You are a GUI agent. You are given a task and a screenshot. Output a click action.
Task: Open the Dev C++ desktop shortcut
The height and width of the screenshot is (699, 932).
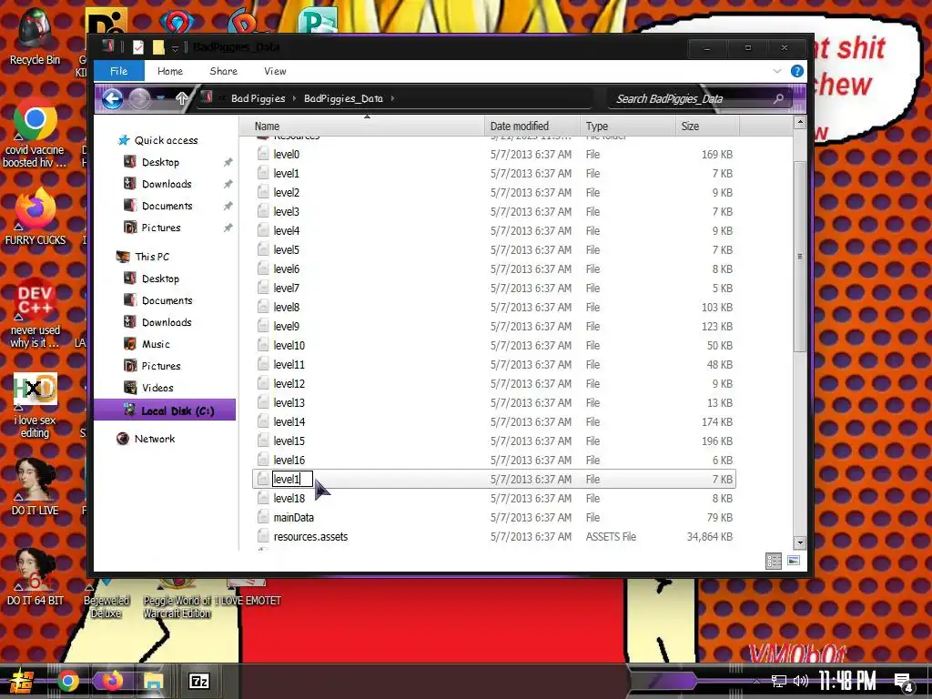click(35, 313)
